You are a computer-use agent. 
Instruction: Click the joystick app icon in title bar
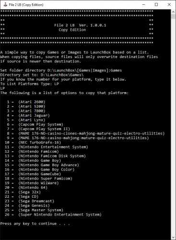click(5, 5)
